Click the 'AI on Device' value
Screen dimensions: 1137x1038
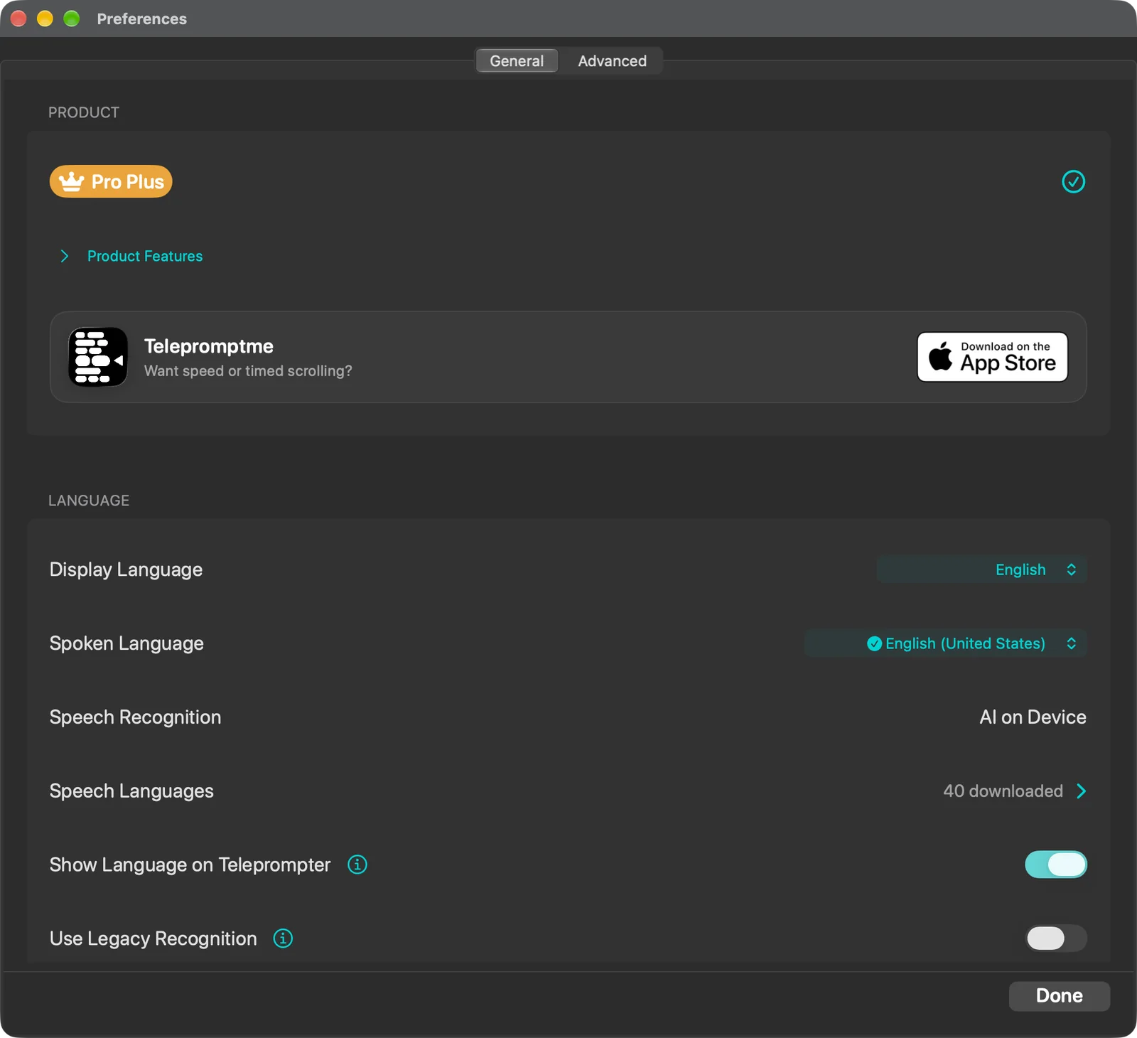(x=1033, y=717)
